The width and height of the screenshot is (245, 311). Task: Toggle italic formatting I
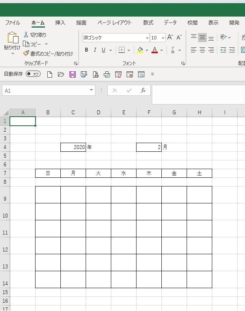point(95,50)
